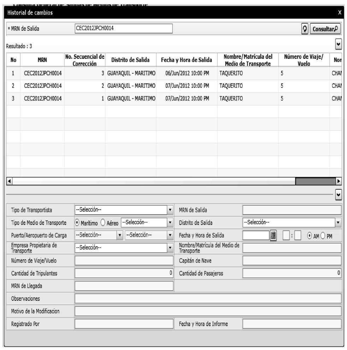Click the Número de Viaje/Vuelo column header
This screenshot has width=347, height=350.
[x=304, y=60]
